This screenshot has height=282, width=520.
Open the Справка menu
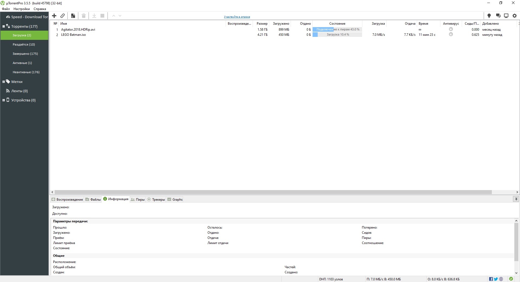click(x=40, y=9)
